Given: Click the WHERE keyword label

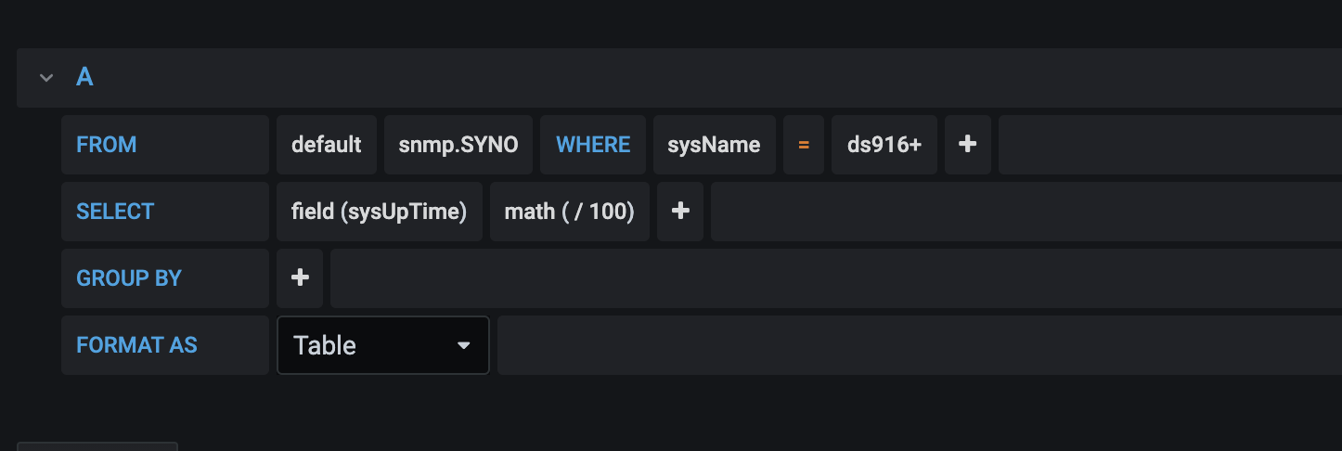Looking at the screenshot, I should click(593, 145).
